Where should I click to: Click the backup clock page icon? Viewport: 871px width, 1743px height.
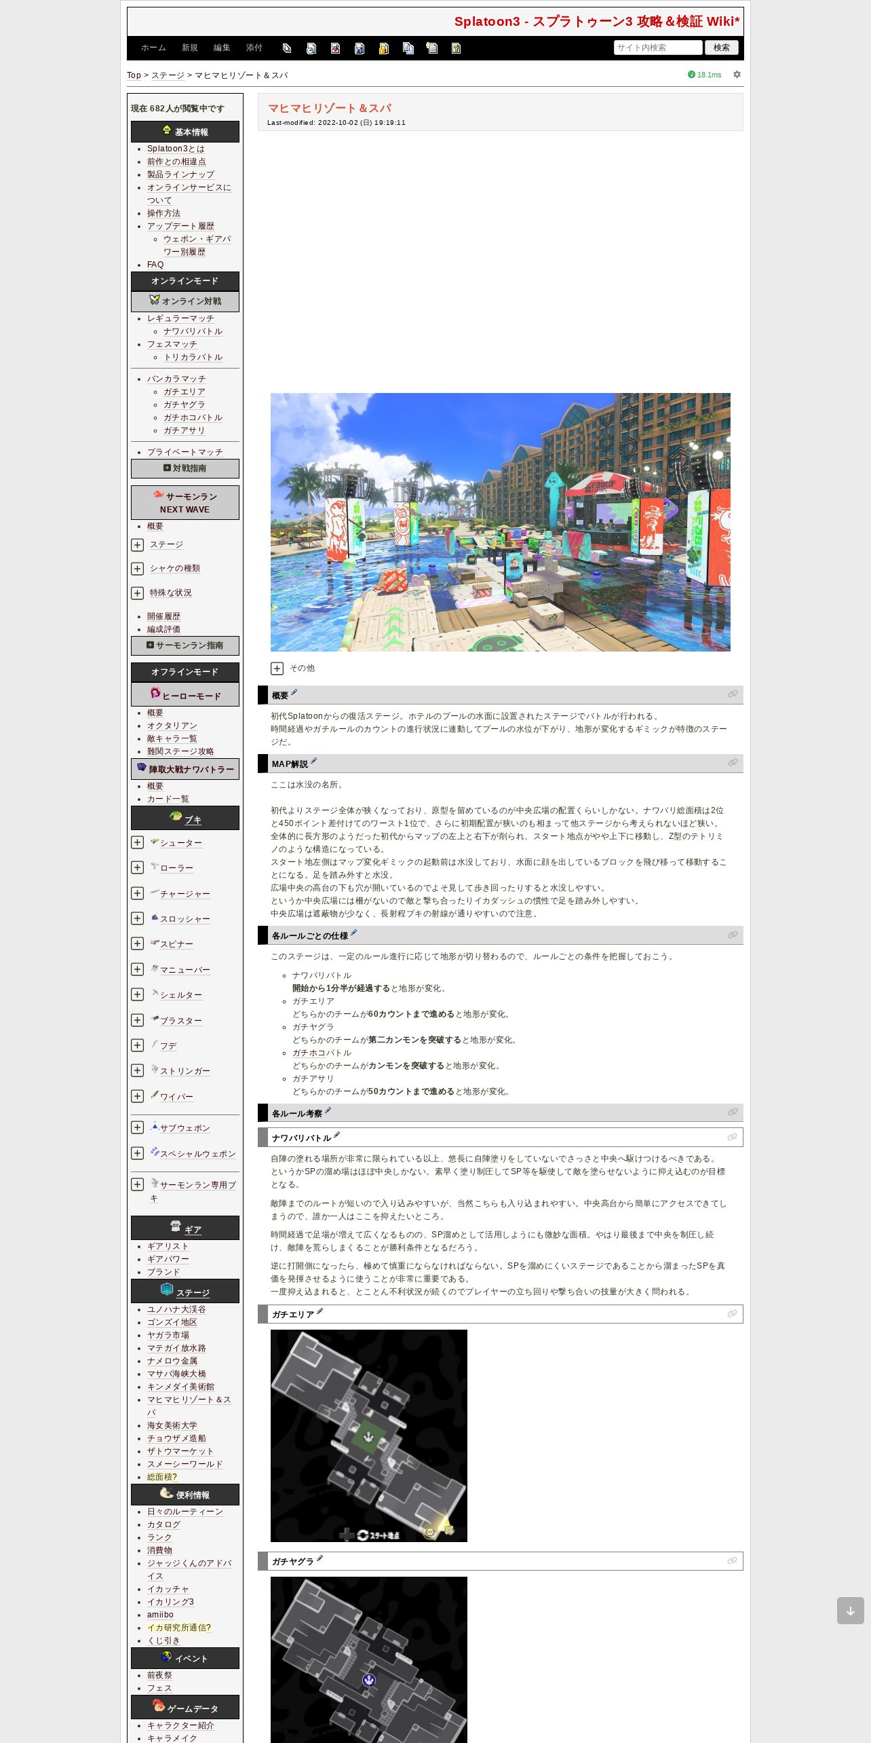point(311,48)
